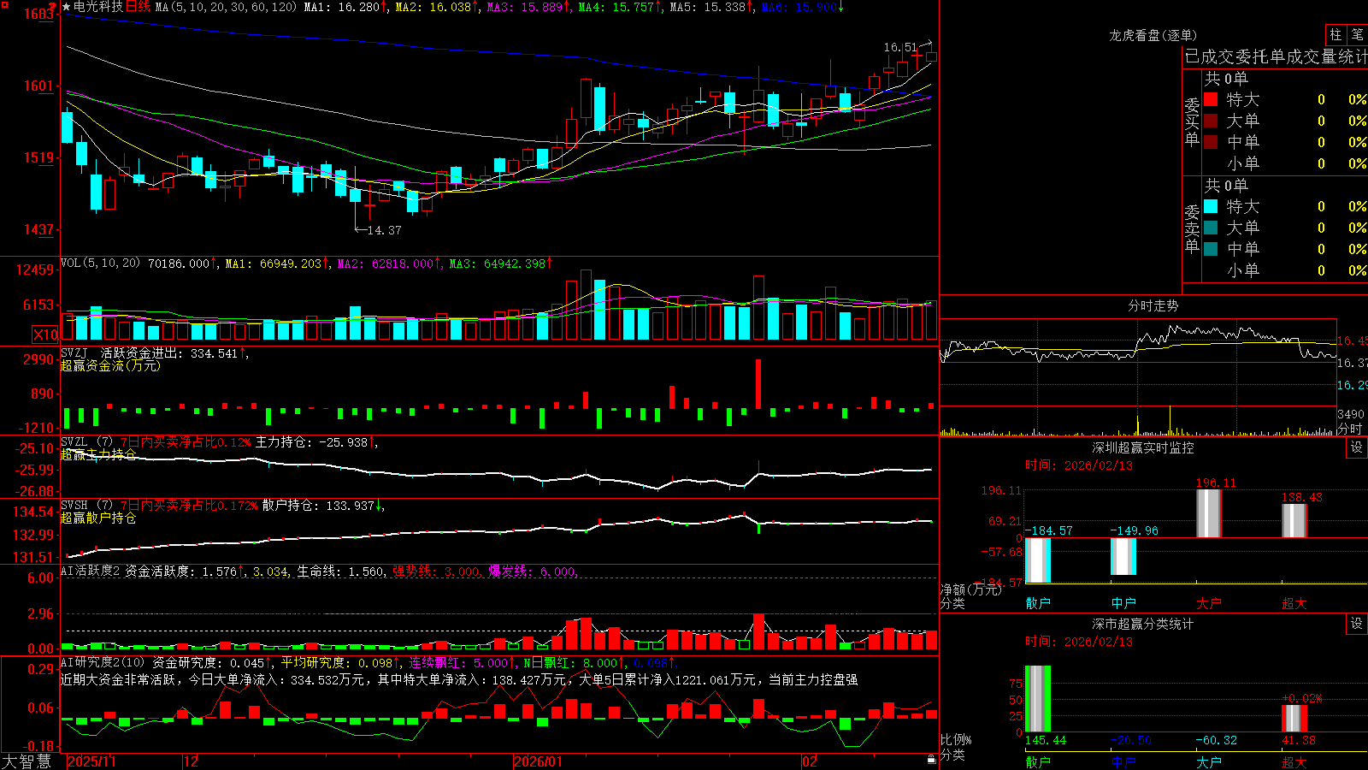
Task: Click the X10 volume scale icon
Action: (x=45, y=335)
